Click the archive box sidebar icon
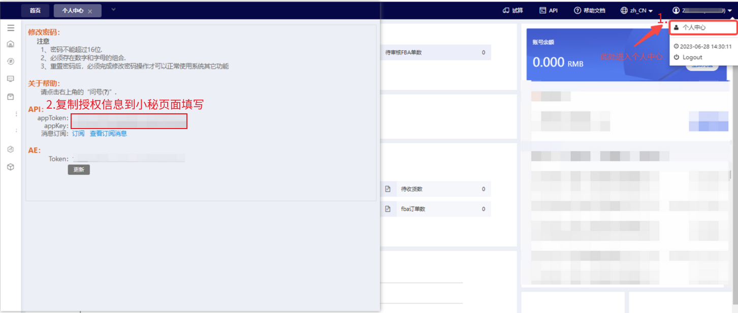The width and height of the screenshot is (738, 313). 11,97
